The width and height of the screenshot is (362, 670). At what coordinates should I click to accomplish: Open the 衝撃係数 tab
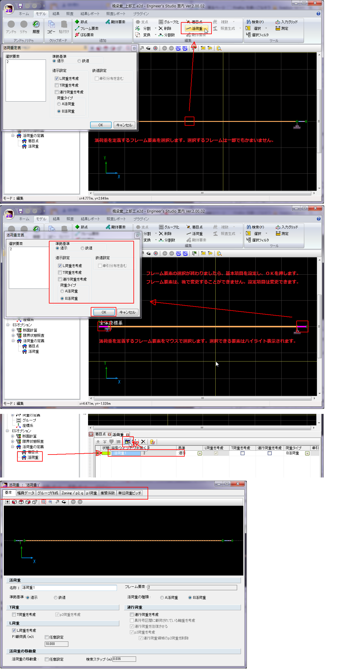108,493
